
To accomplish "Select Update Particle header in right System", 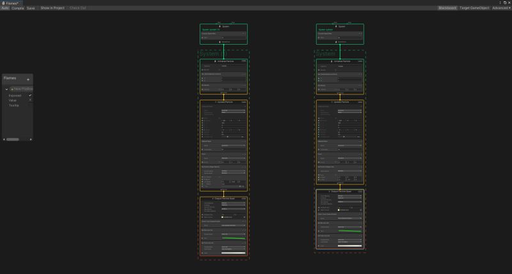I will click(x=340, y=102).
